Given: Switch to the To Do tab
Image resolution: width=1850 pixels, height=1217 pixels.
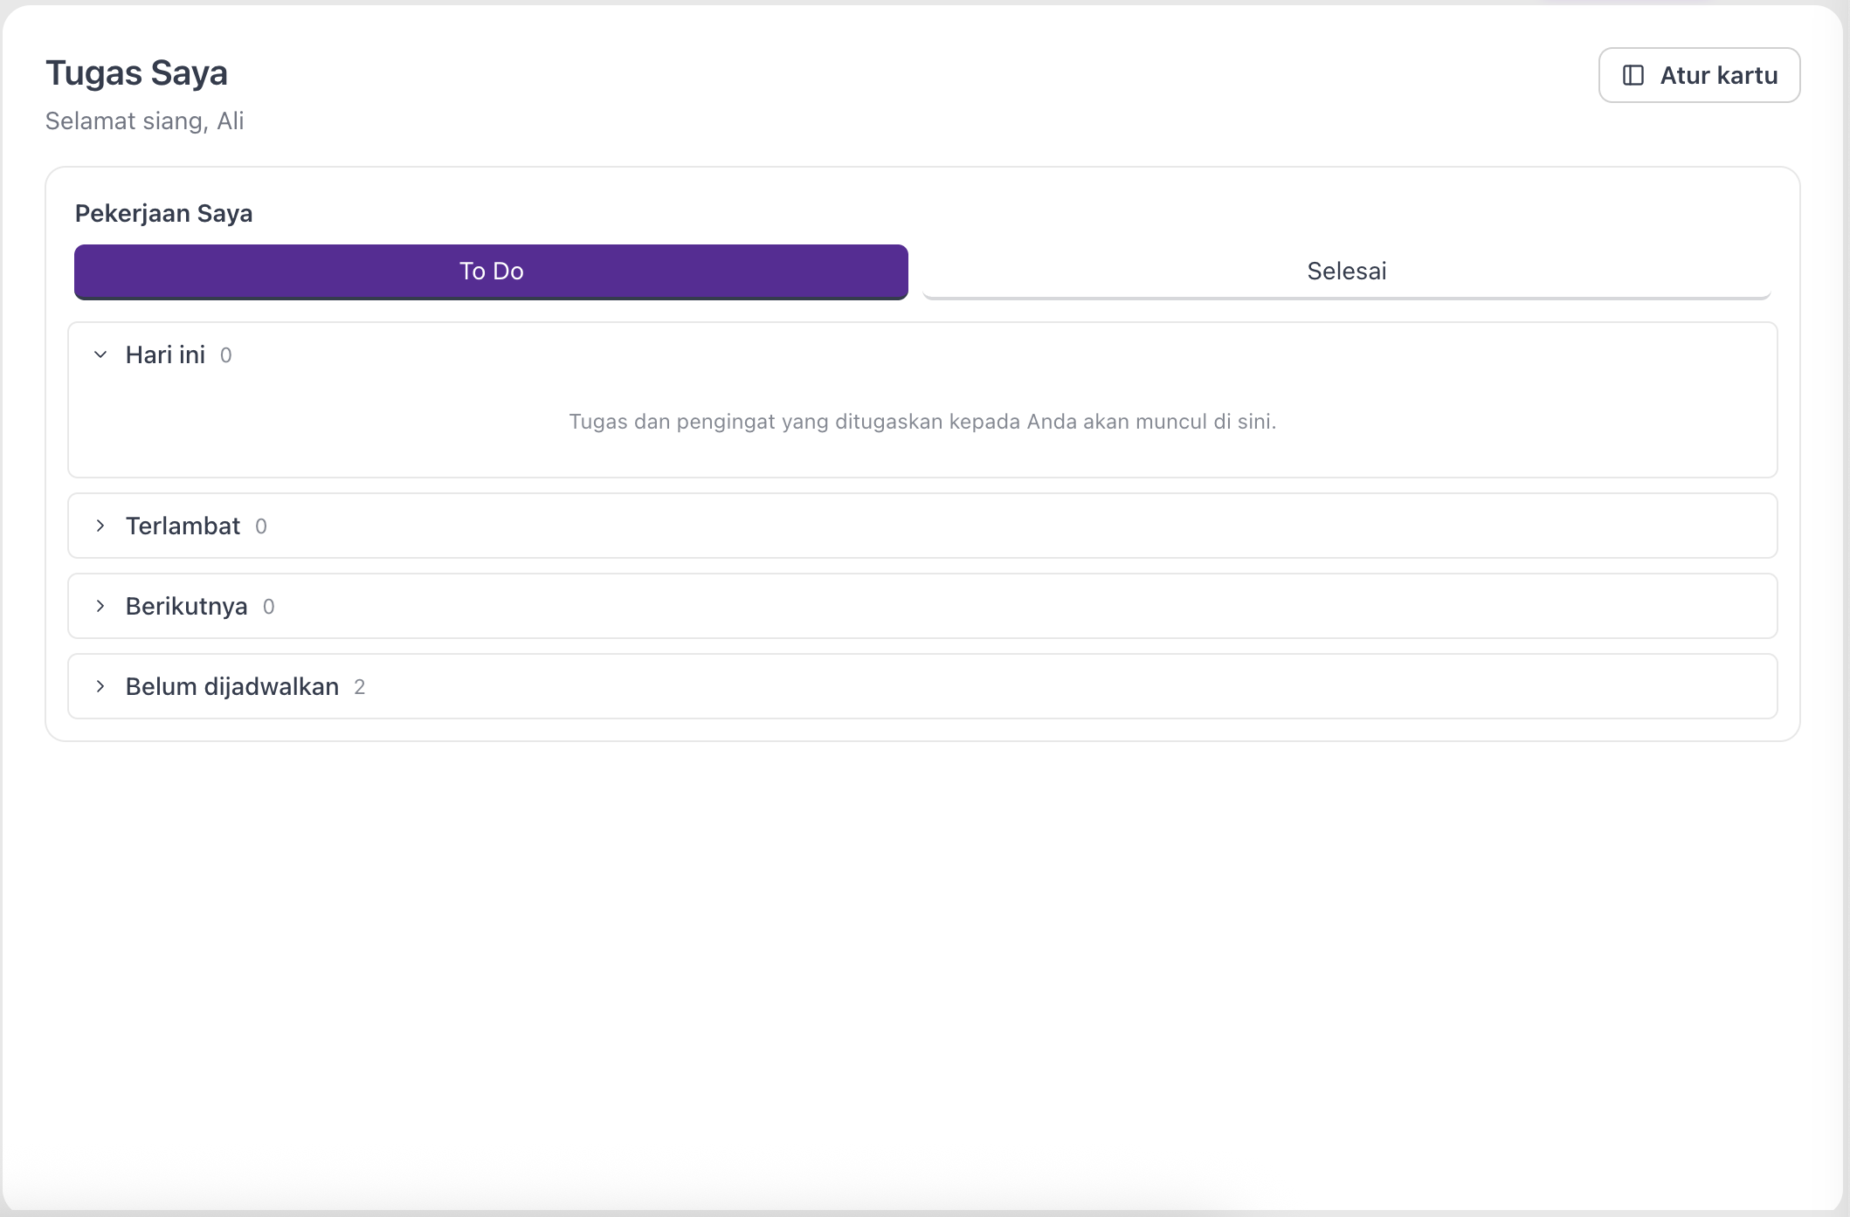Looking at the screenshot, I should click(491, 272).
